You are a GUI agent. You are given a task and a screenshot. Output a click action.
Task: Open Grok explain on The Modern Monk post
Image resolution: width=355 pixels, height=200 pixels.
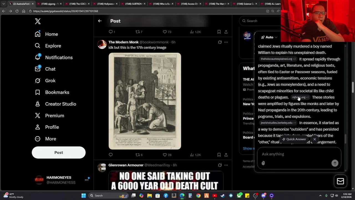[220, 42]
